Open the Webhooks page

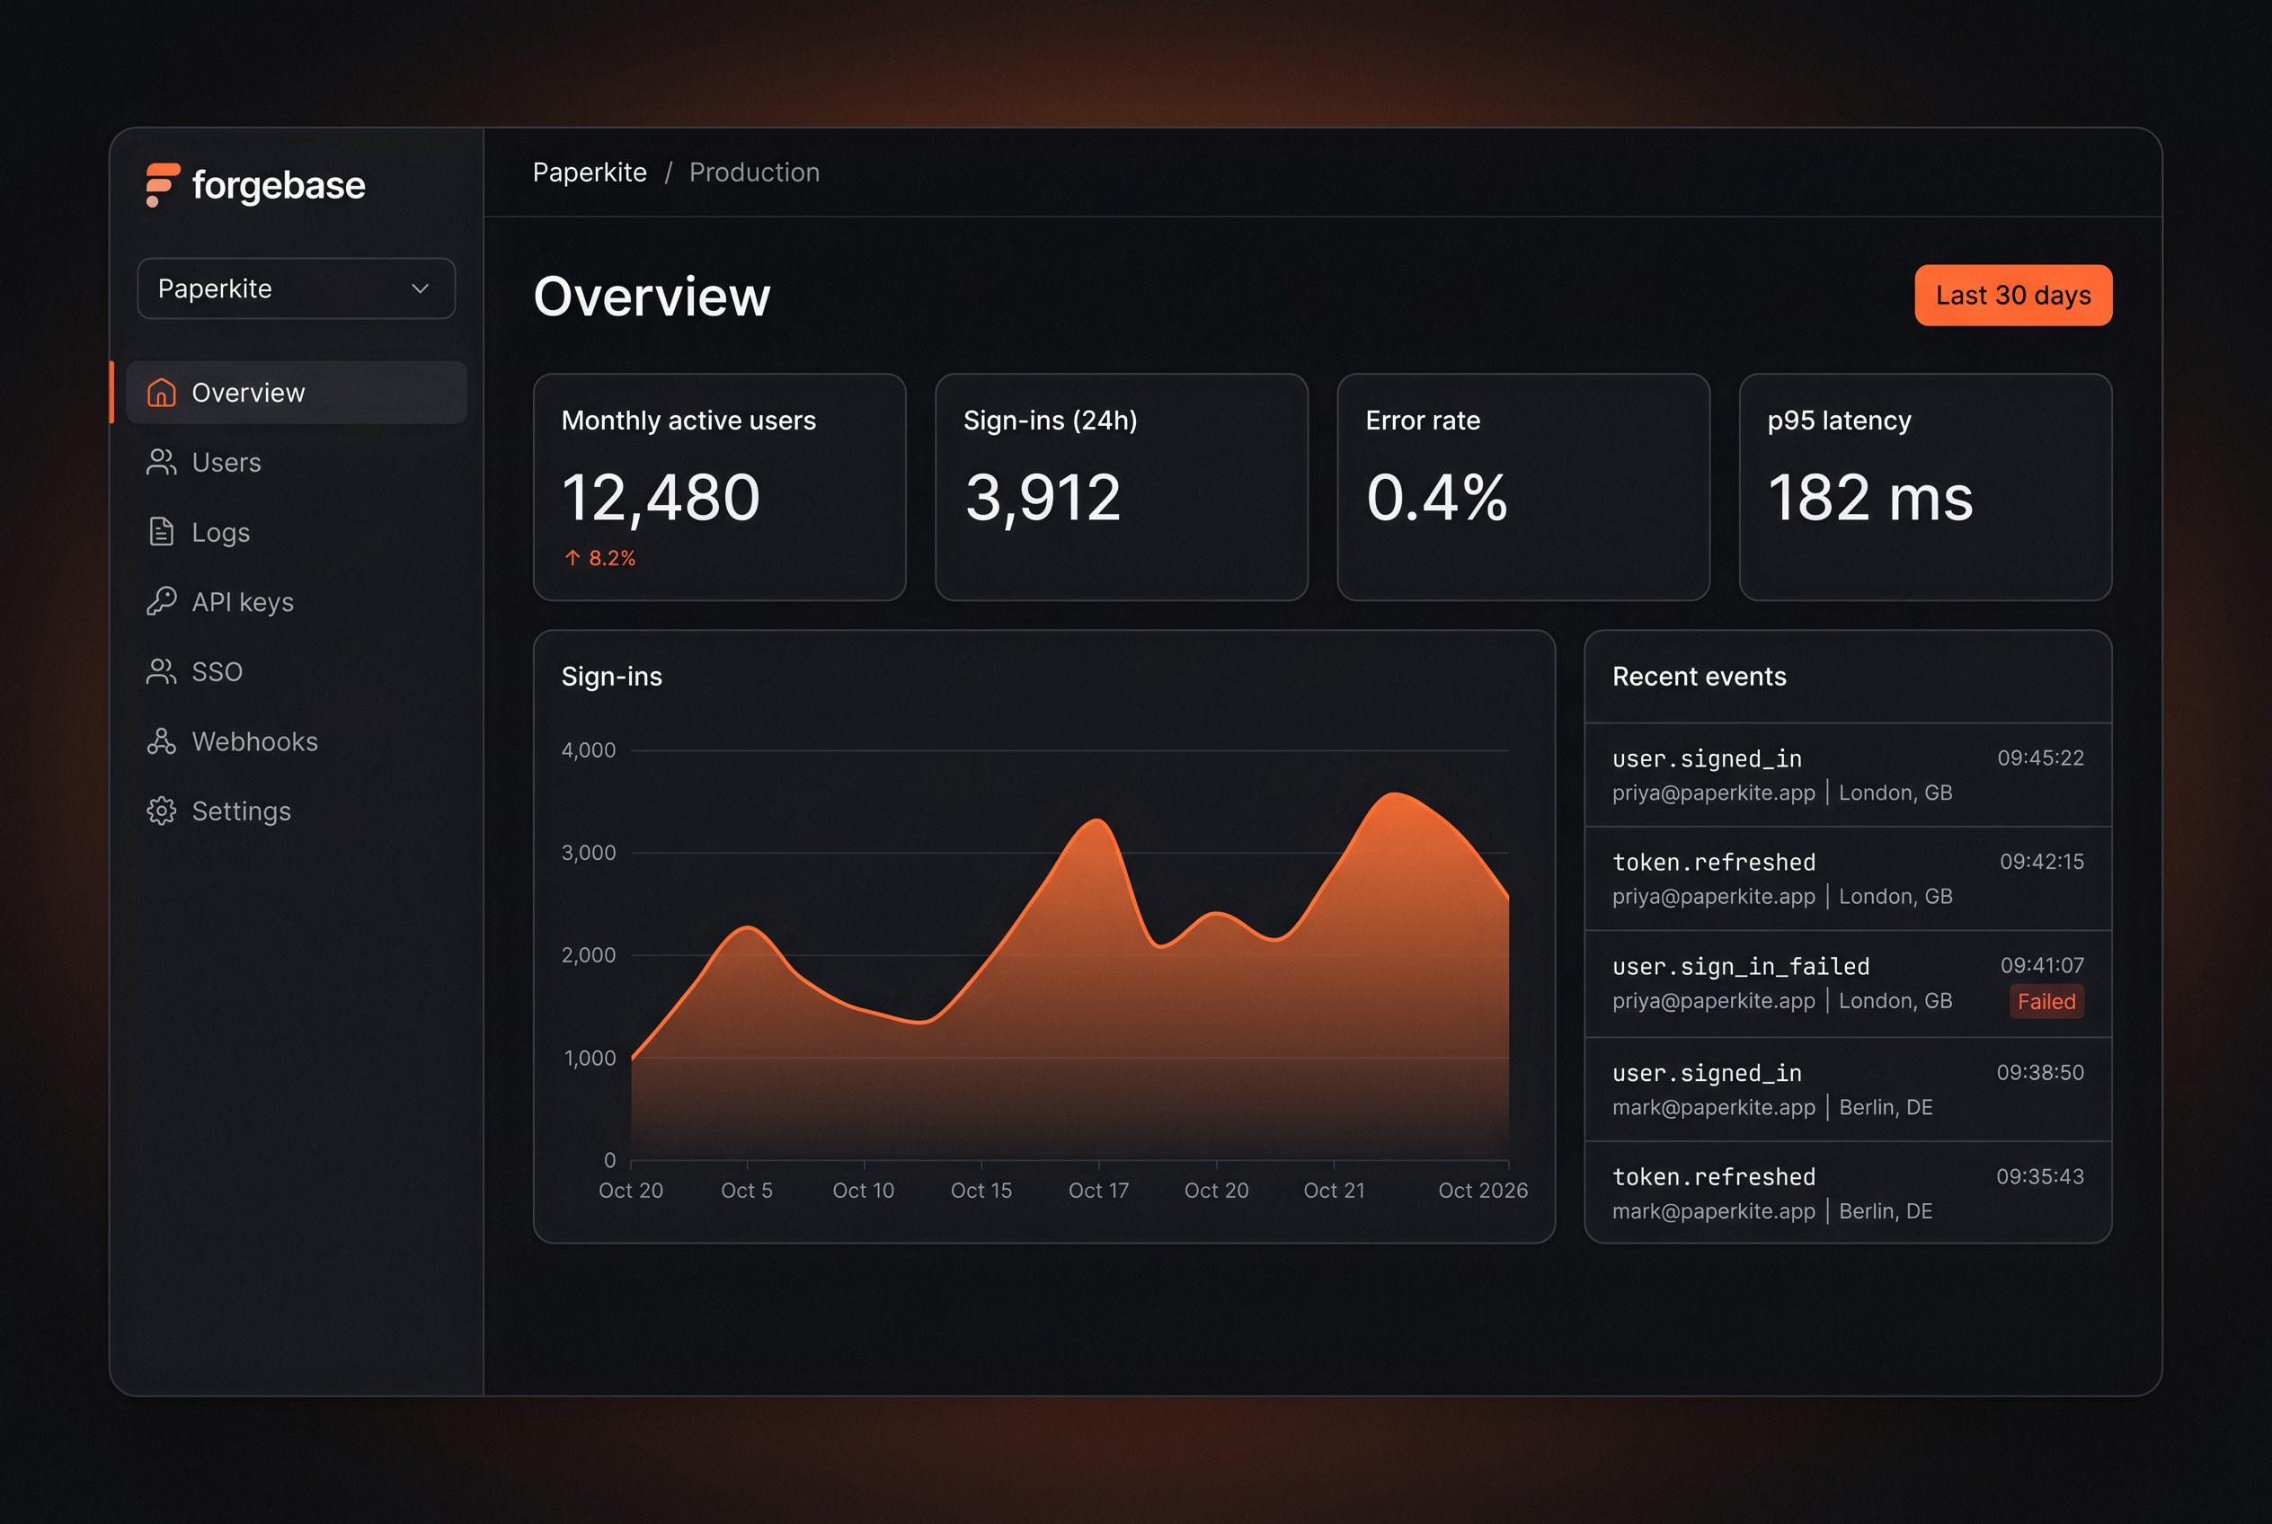(x=297, y=741)
